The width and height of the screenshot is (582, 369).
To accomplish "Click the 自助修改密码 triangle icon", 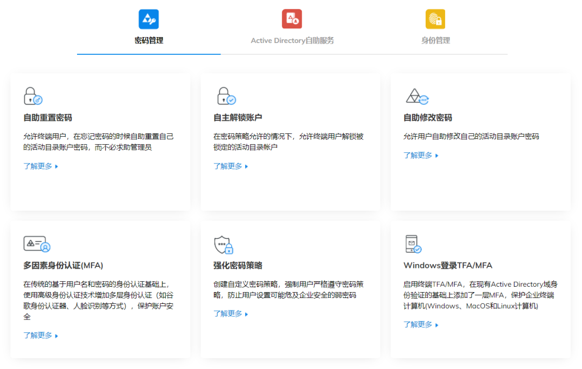I will coord(417,97).
